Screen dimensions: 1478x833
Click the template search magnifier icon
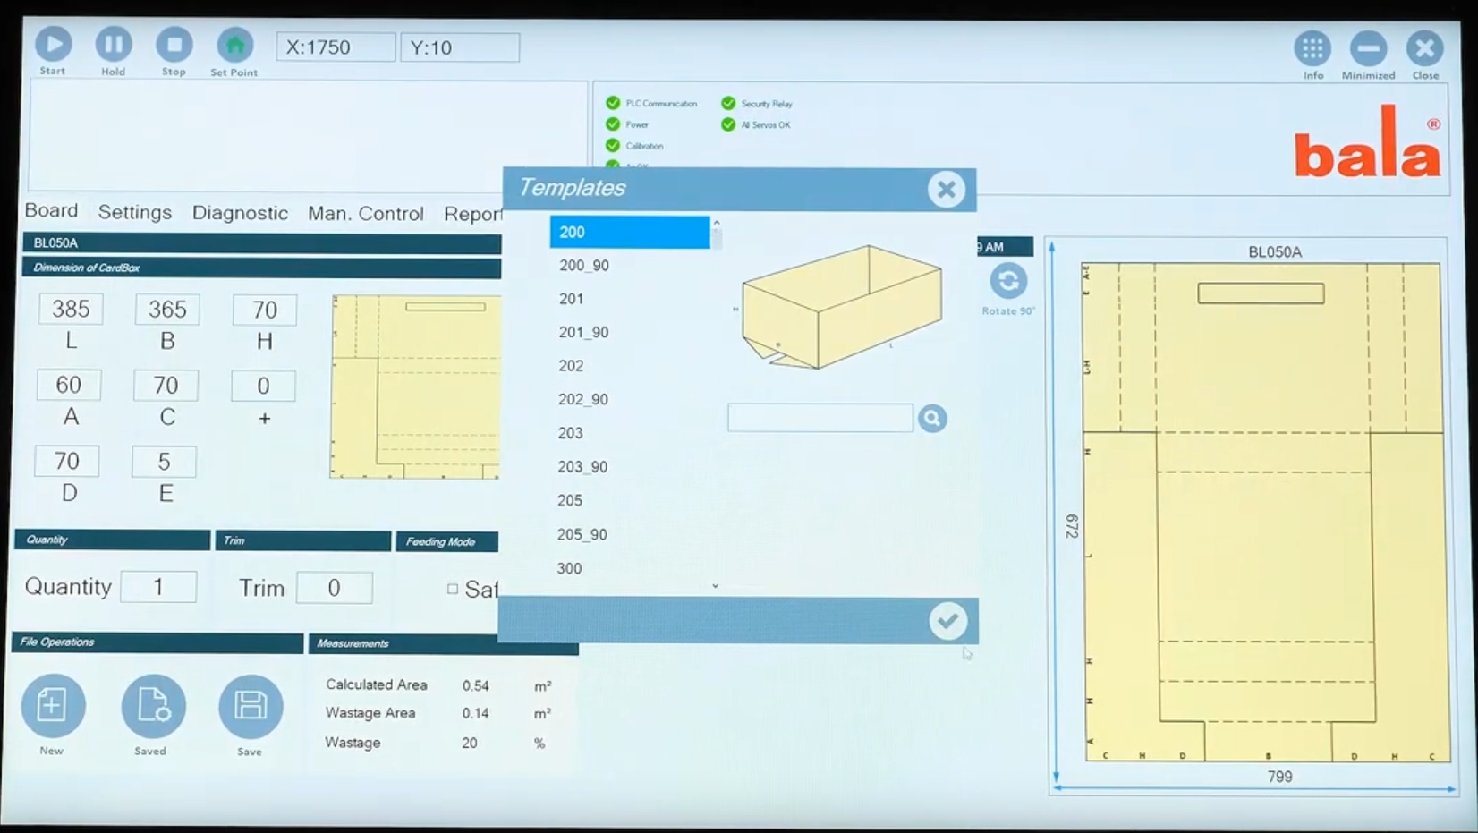(931, 418)
